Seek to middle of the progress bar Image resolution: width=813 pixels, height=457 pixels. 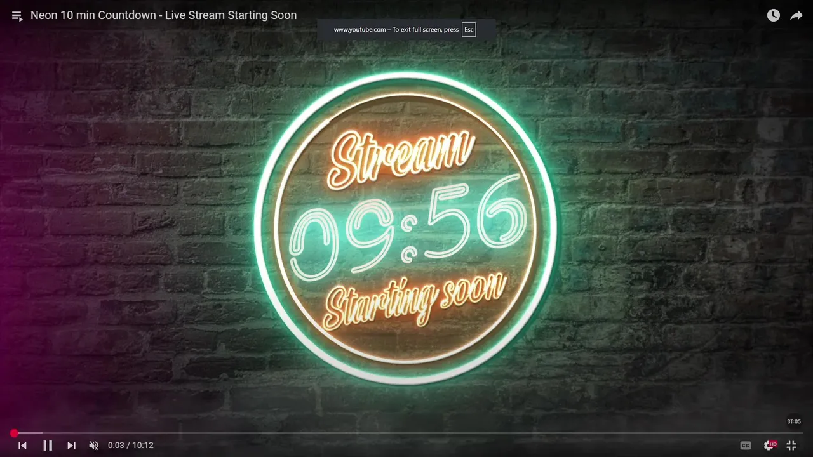(x=406, y=434)
